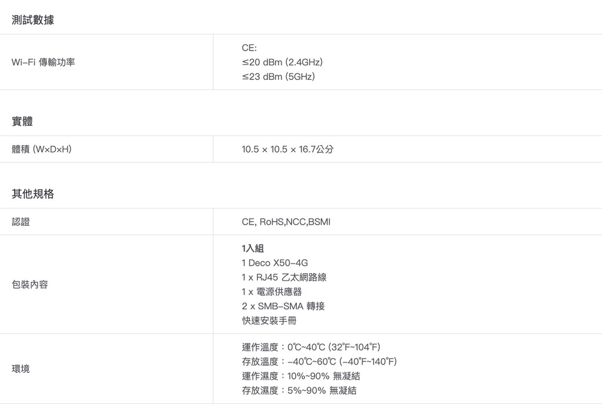Click the ≤23 dBm (5GHz) value
The width and height of the screenshot is (602, 415).
(278, 76)
